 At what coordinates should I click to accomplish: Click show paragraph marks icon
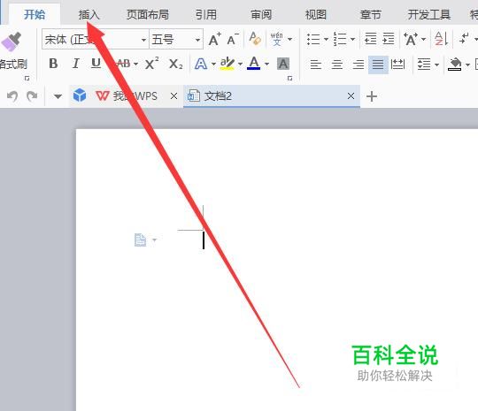coord(465,39)
